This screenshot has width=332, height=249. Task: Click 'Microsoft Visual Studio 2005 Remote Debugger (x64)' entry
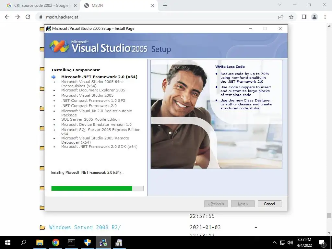tap(95, 140)
